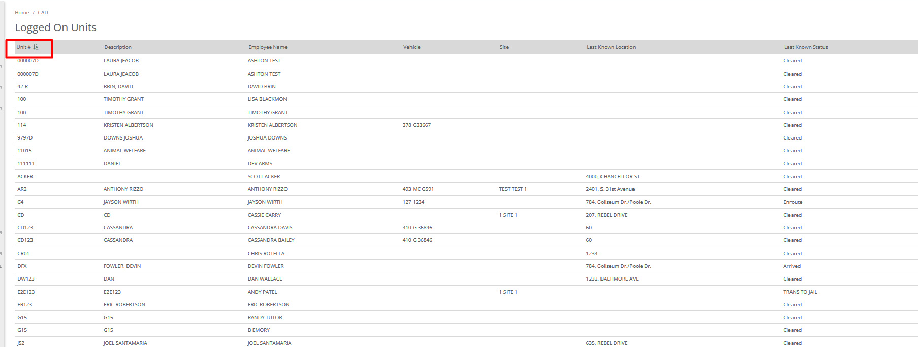
Task: Select unit 42-R cell
Action: click(x=23, y=86)
